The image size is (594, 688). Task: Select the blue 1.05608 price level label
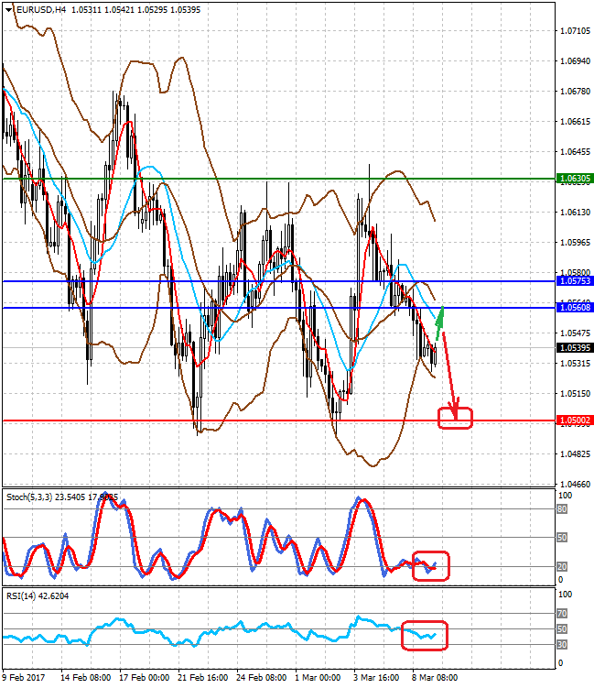[x=575, y=307]
